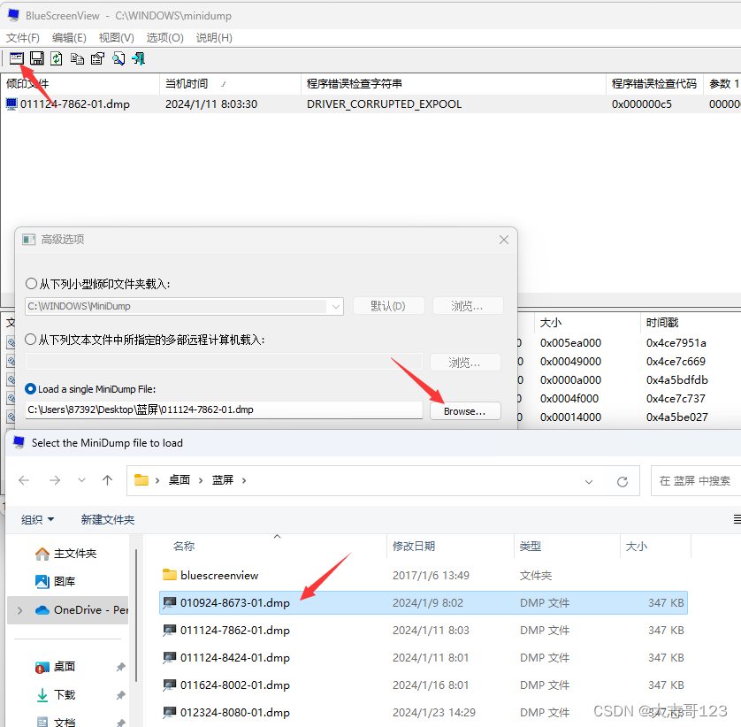
Task: Click the single MiniDump file path field
Action: [x=224, y=409]
